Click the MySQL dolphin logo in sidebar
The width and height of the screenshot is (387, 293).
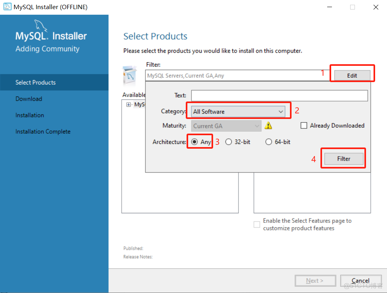pyautogui.click(x=40, y=25)
